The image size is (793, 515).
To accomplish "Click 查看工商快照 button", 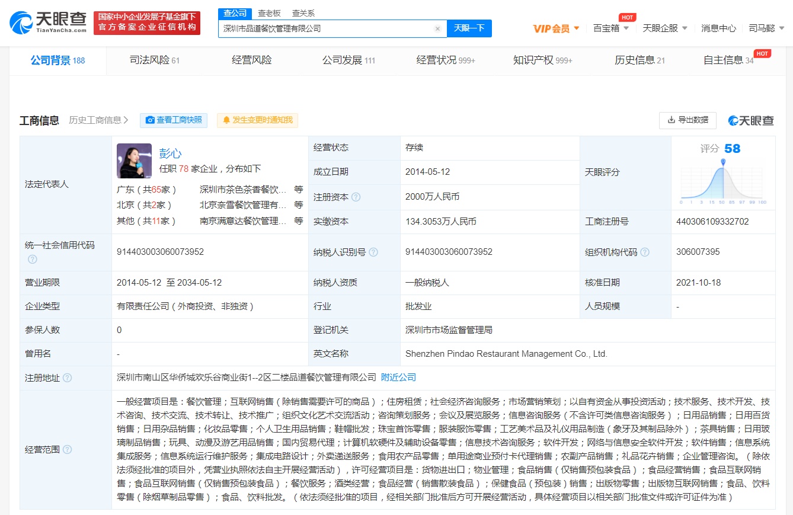I will (174, 120).
